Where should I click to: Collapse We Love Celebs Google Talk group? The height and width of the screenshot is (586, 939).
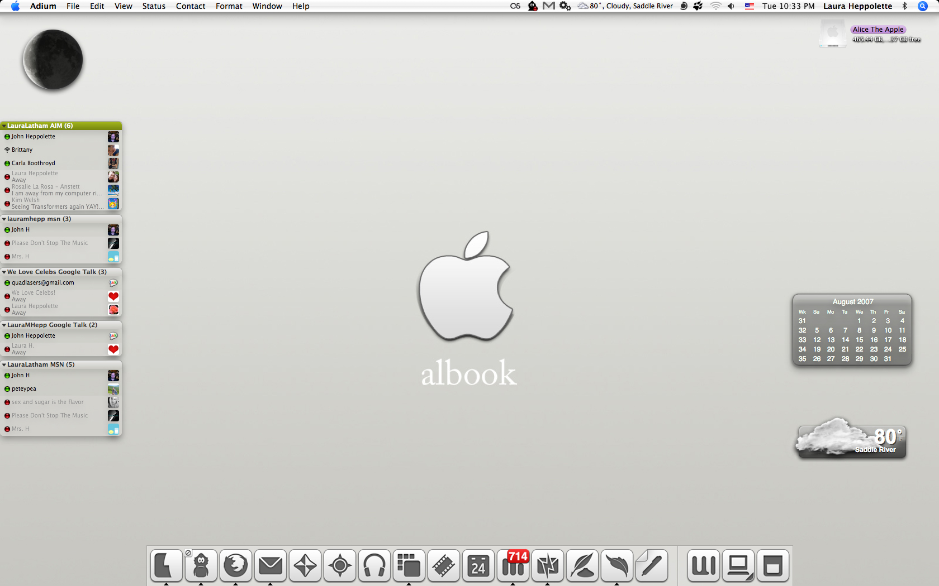[x=4, y=272]
